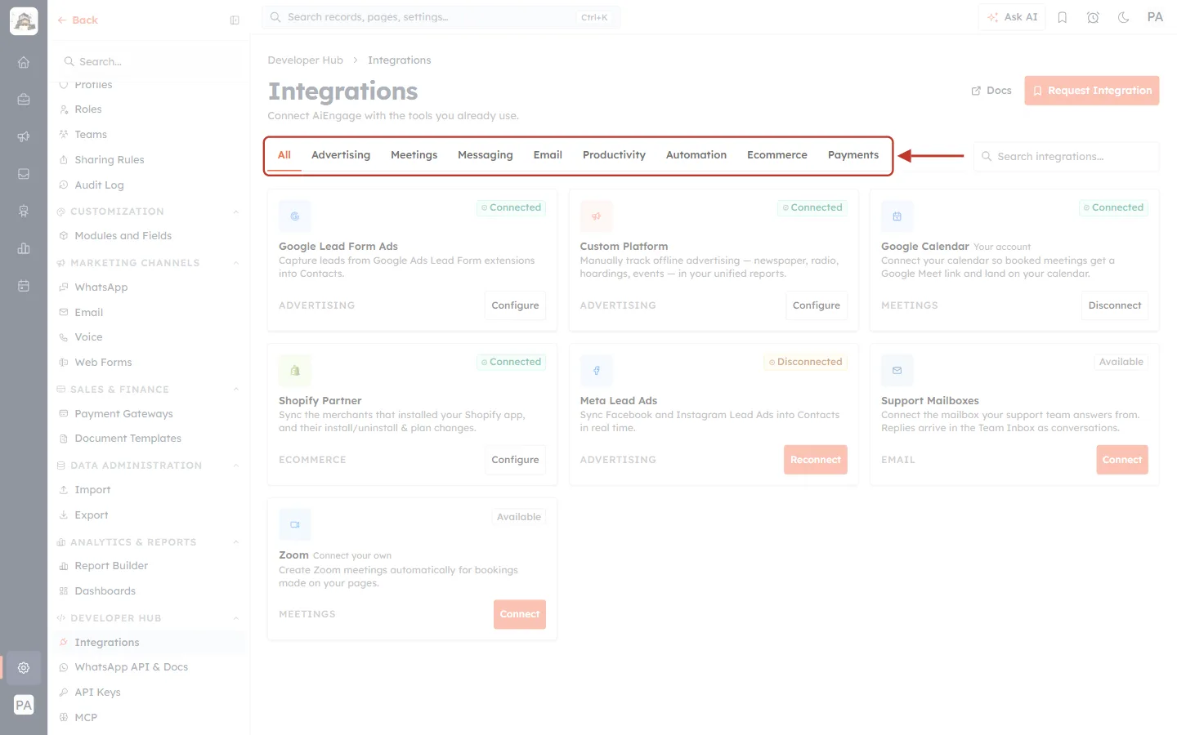Viewport: 1177px width, 735px height.
Task: Open API Keys in sidebar
Action: coord(97,693)
